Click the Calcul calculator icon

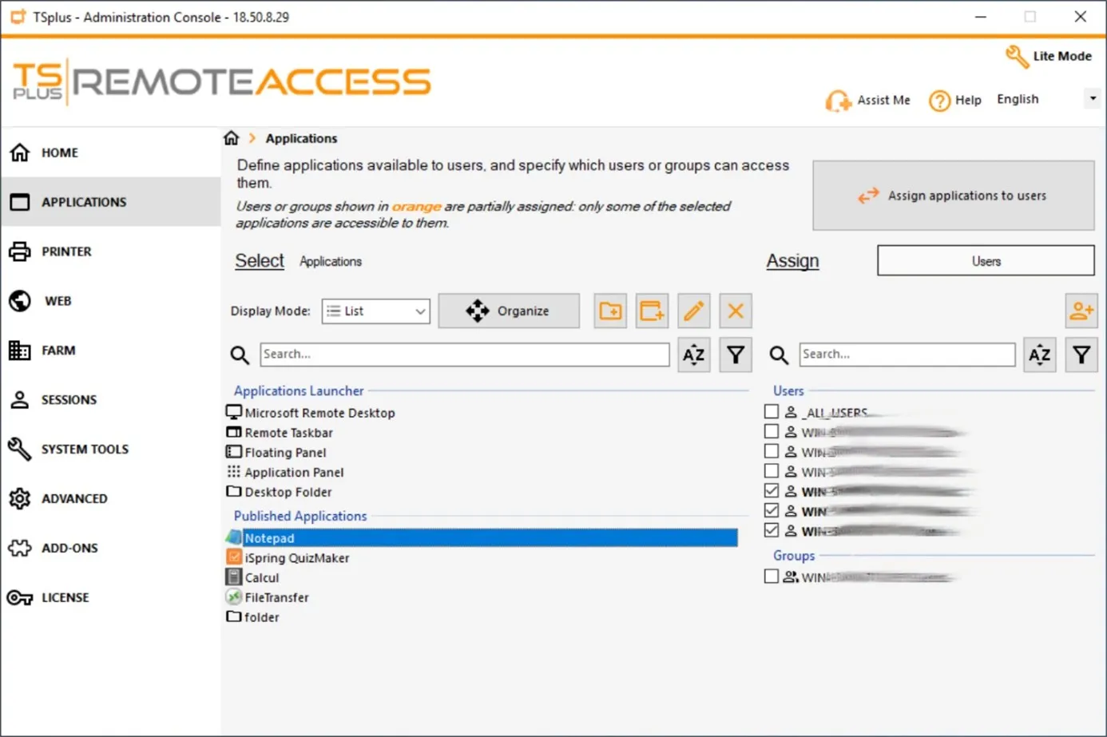(234, 577)
